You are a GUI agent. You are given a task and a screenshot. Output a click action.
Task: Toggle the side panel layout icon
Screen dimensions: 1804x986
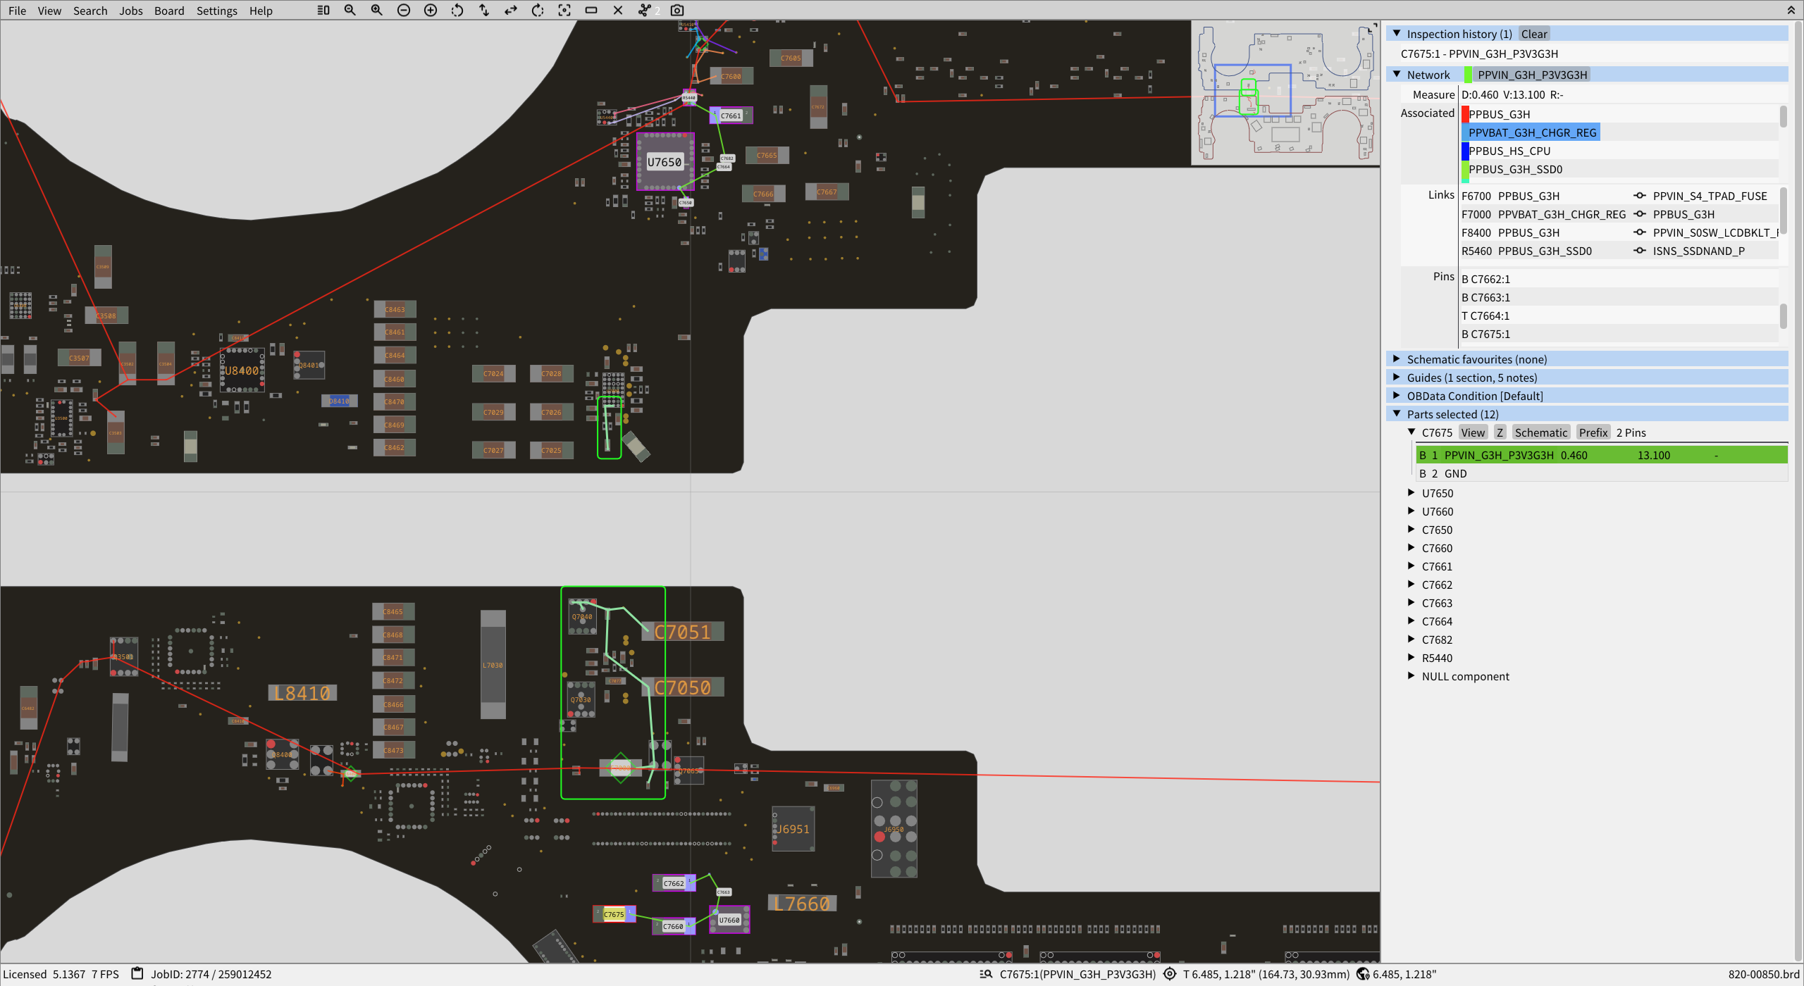point(323,11)
